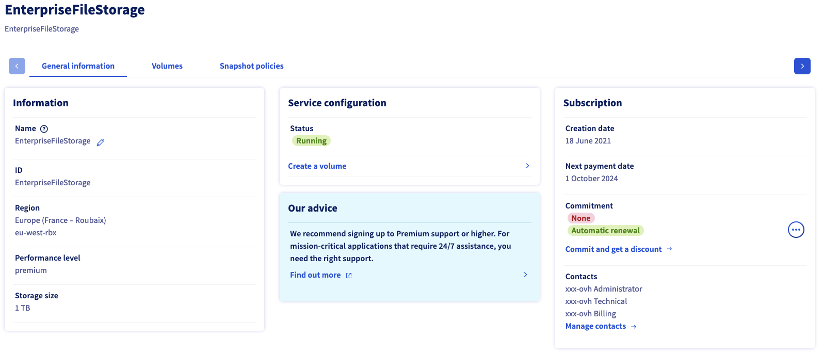The width and height of the screenshot is (823, 354).
Task: Open the subscription actions ellipsis menu
Action: pos(796,230)
